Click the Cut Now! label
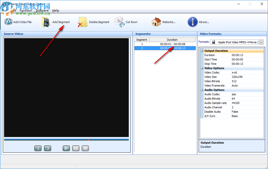Viewport: 268px width, 169px height. point(132,22)
